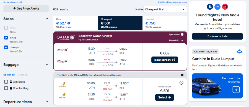The width and height of the screenshot is (249, 107).
Task: Uncheck the 2+ stops checkbox
Action: [x=6, y=47]
